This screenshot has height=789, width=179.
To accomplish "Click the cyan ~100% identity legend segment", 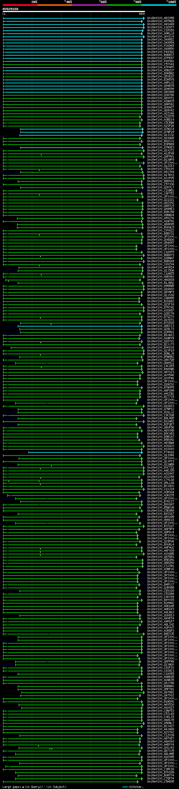I will pyautogui.click(x=159, y=5).
